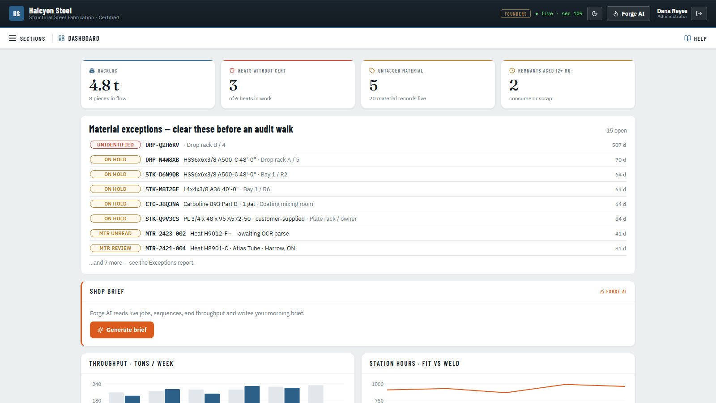Open the Help link
Screen dimensions: 716x403
tap(695, 39)
